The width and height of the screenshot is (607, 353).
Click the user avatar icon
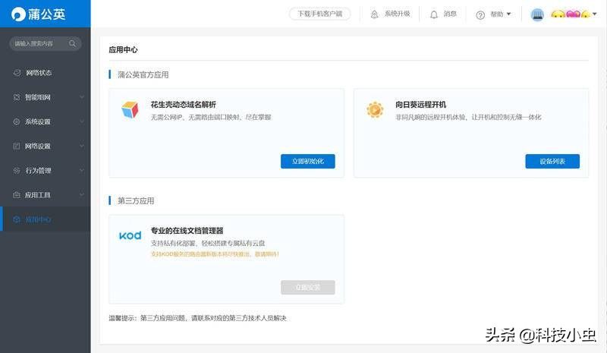point(537,14)
